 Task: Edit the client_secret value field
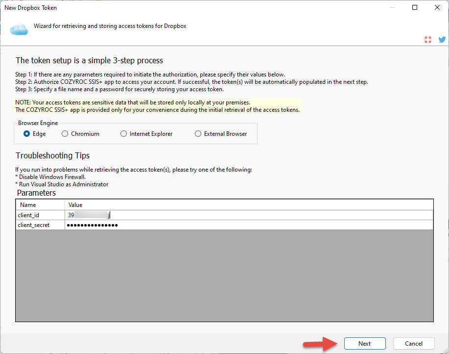coord(249,225)
